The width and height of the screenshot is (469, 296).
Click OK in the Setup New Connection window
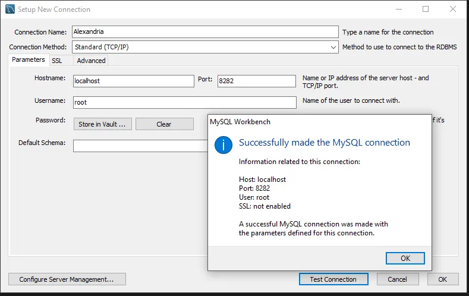(443, 279)
